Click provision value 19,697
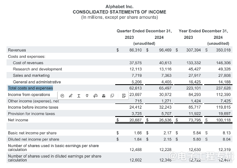Image resolution: width=237 pixels, height=168 pixels. point(224,113)
